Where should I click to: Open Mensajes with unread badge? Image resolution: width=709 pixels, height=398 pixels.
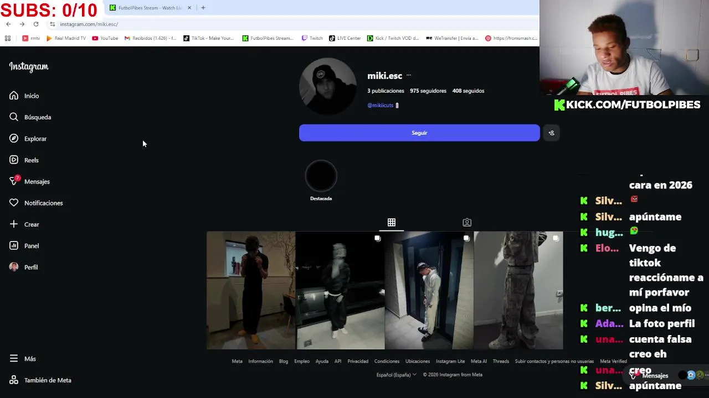click(x=29, y=181)
